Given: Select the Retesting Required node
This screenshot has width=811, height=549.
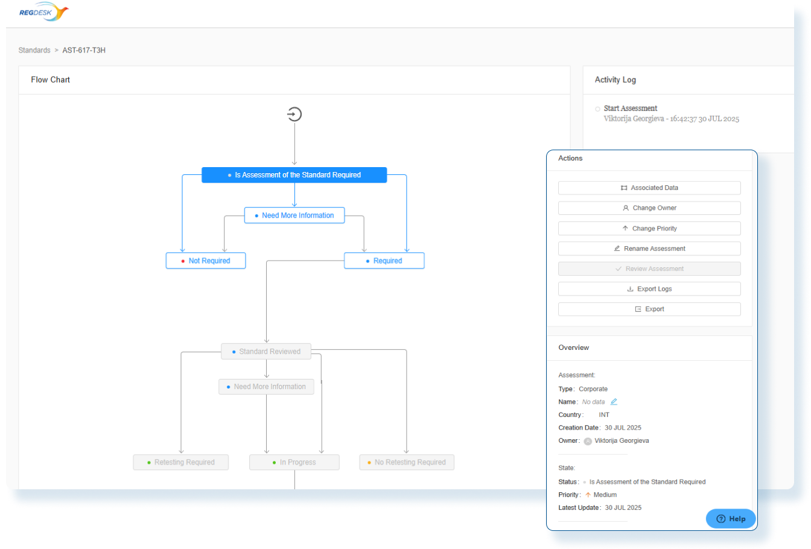Looking at the screenshot, I should [x=181, y=462].
